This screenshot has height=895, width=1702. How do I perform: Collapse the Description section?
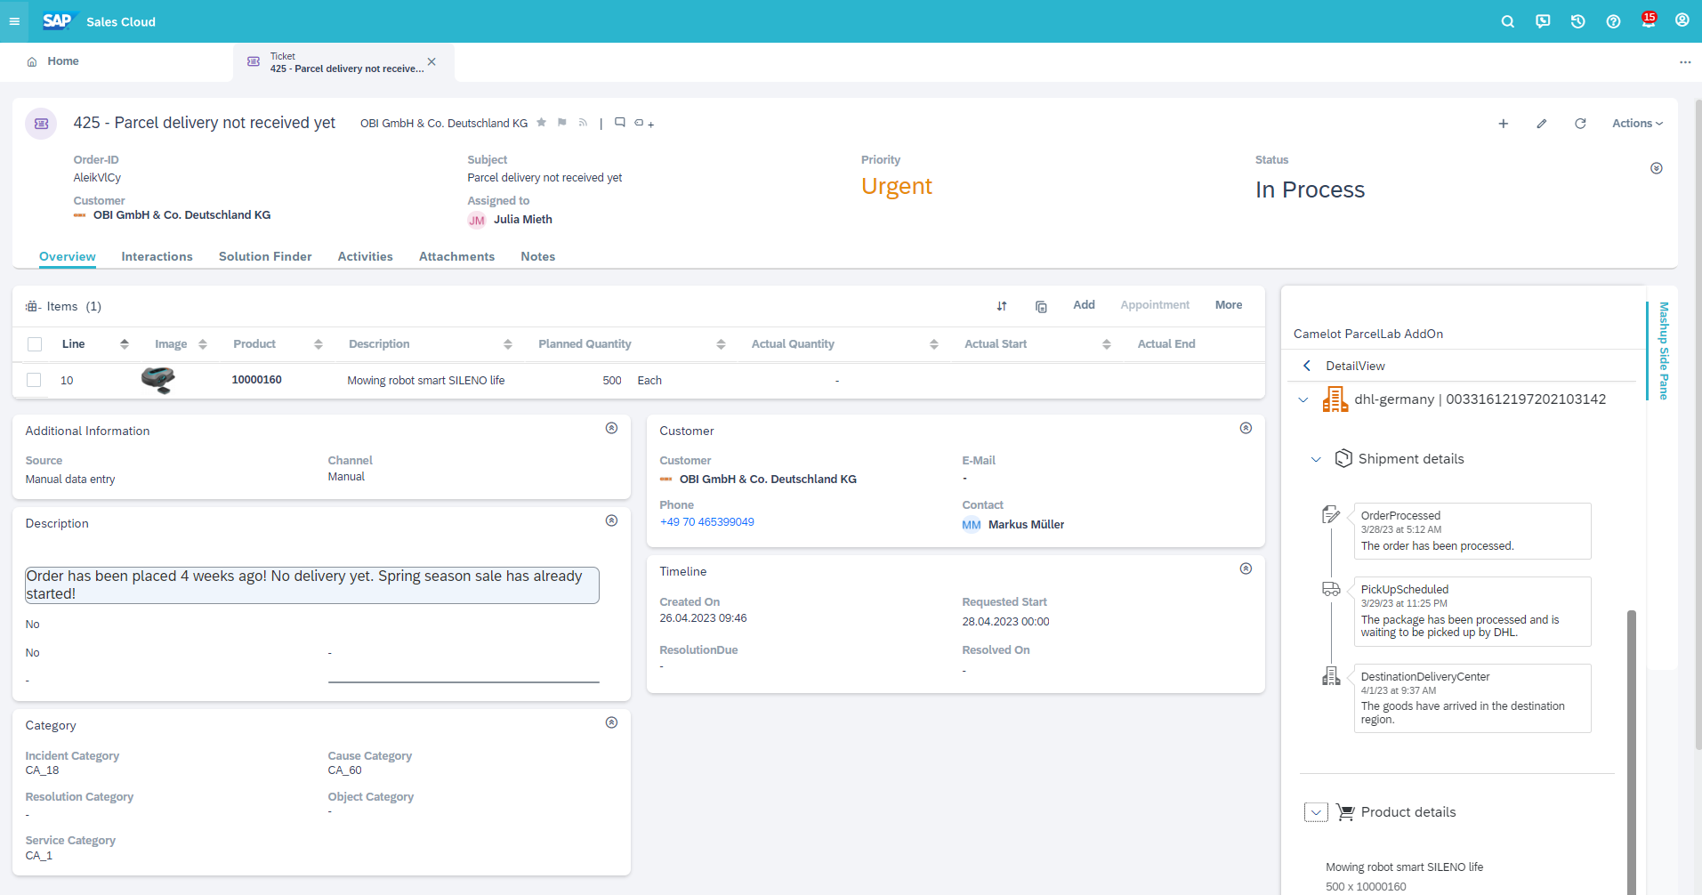[x=611, y=520]
